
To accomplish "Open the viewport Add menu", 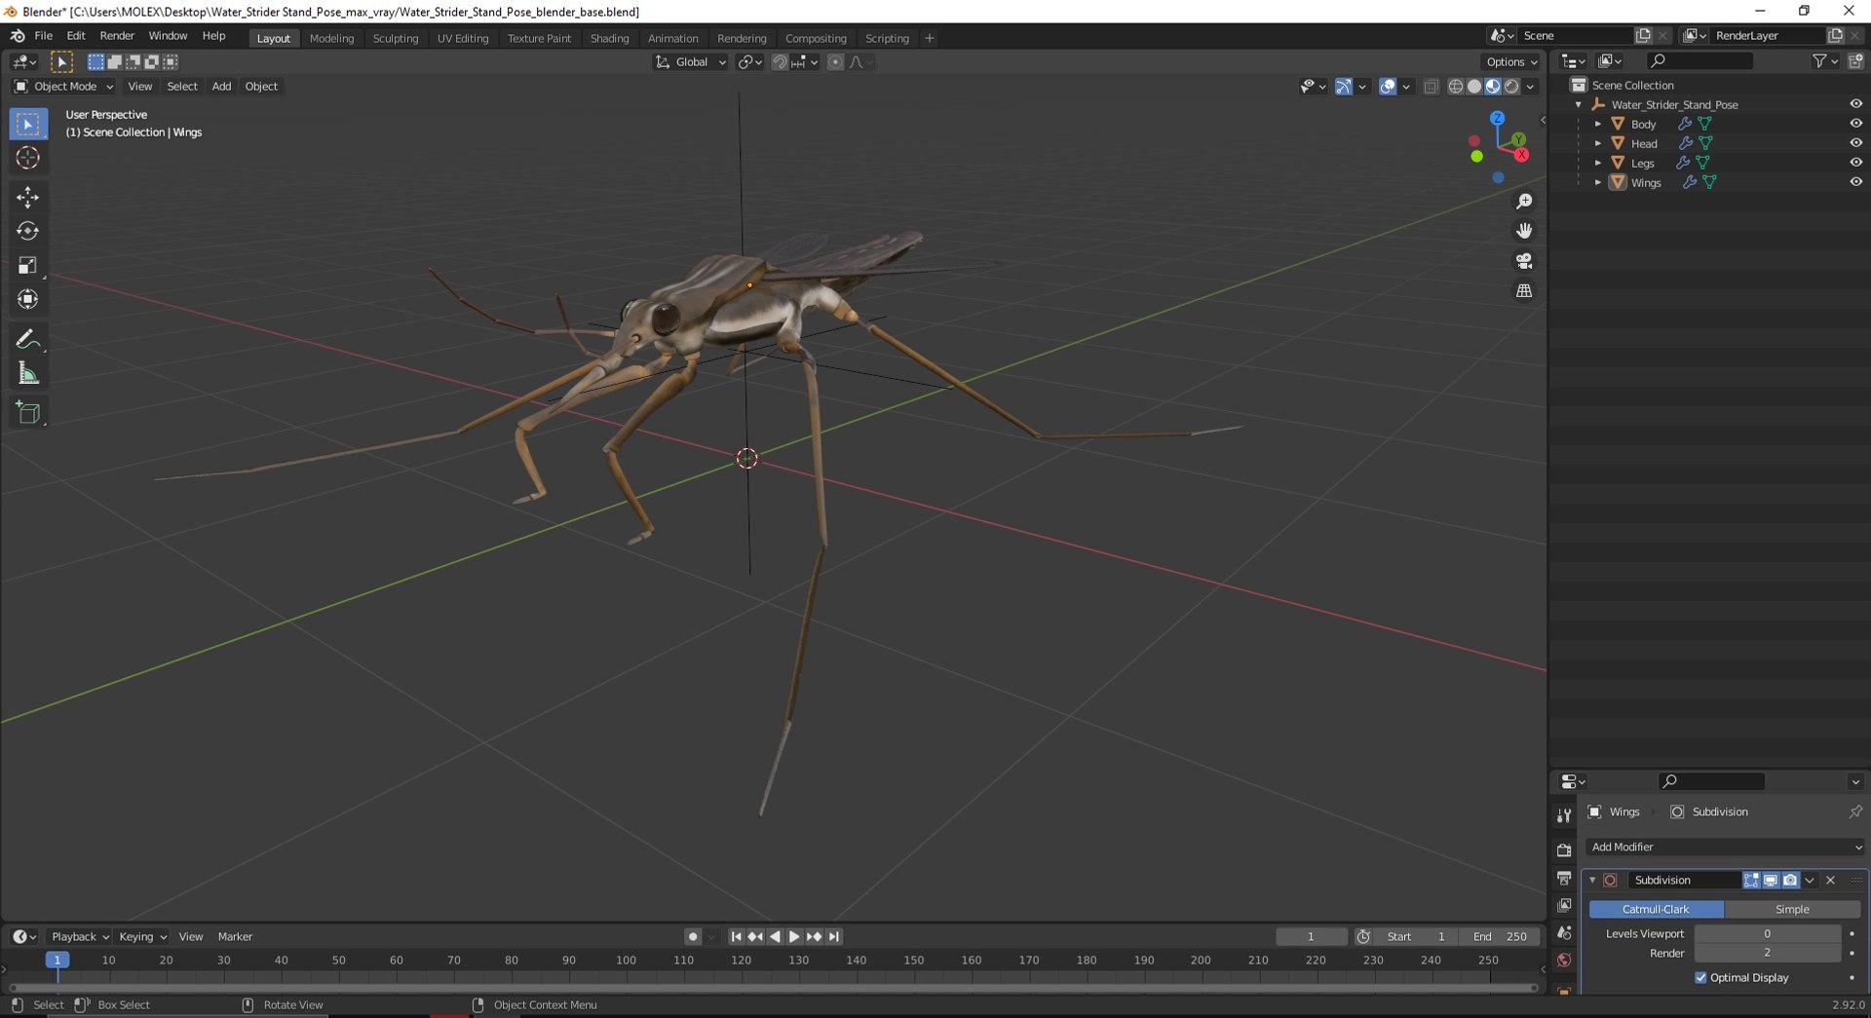I will [x=221, y=87].
